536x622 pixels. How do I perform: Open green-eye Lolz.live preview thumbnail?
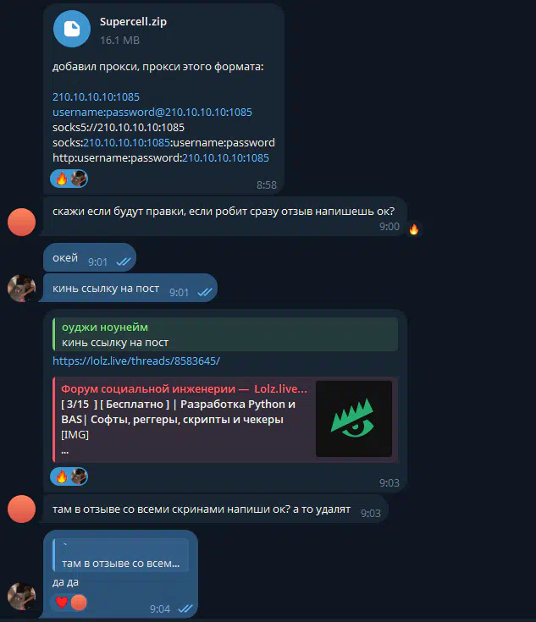click(x=354, y=419)
